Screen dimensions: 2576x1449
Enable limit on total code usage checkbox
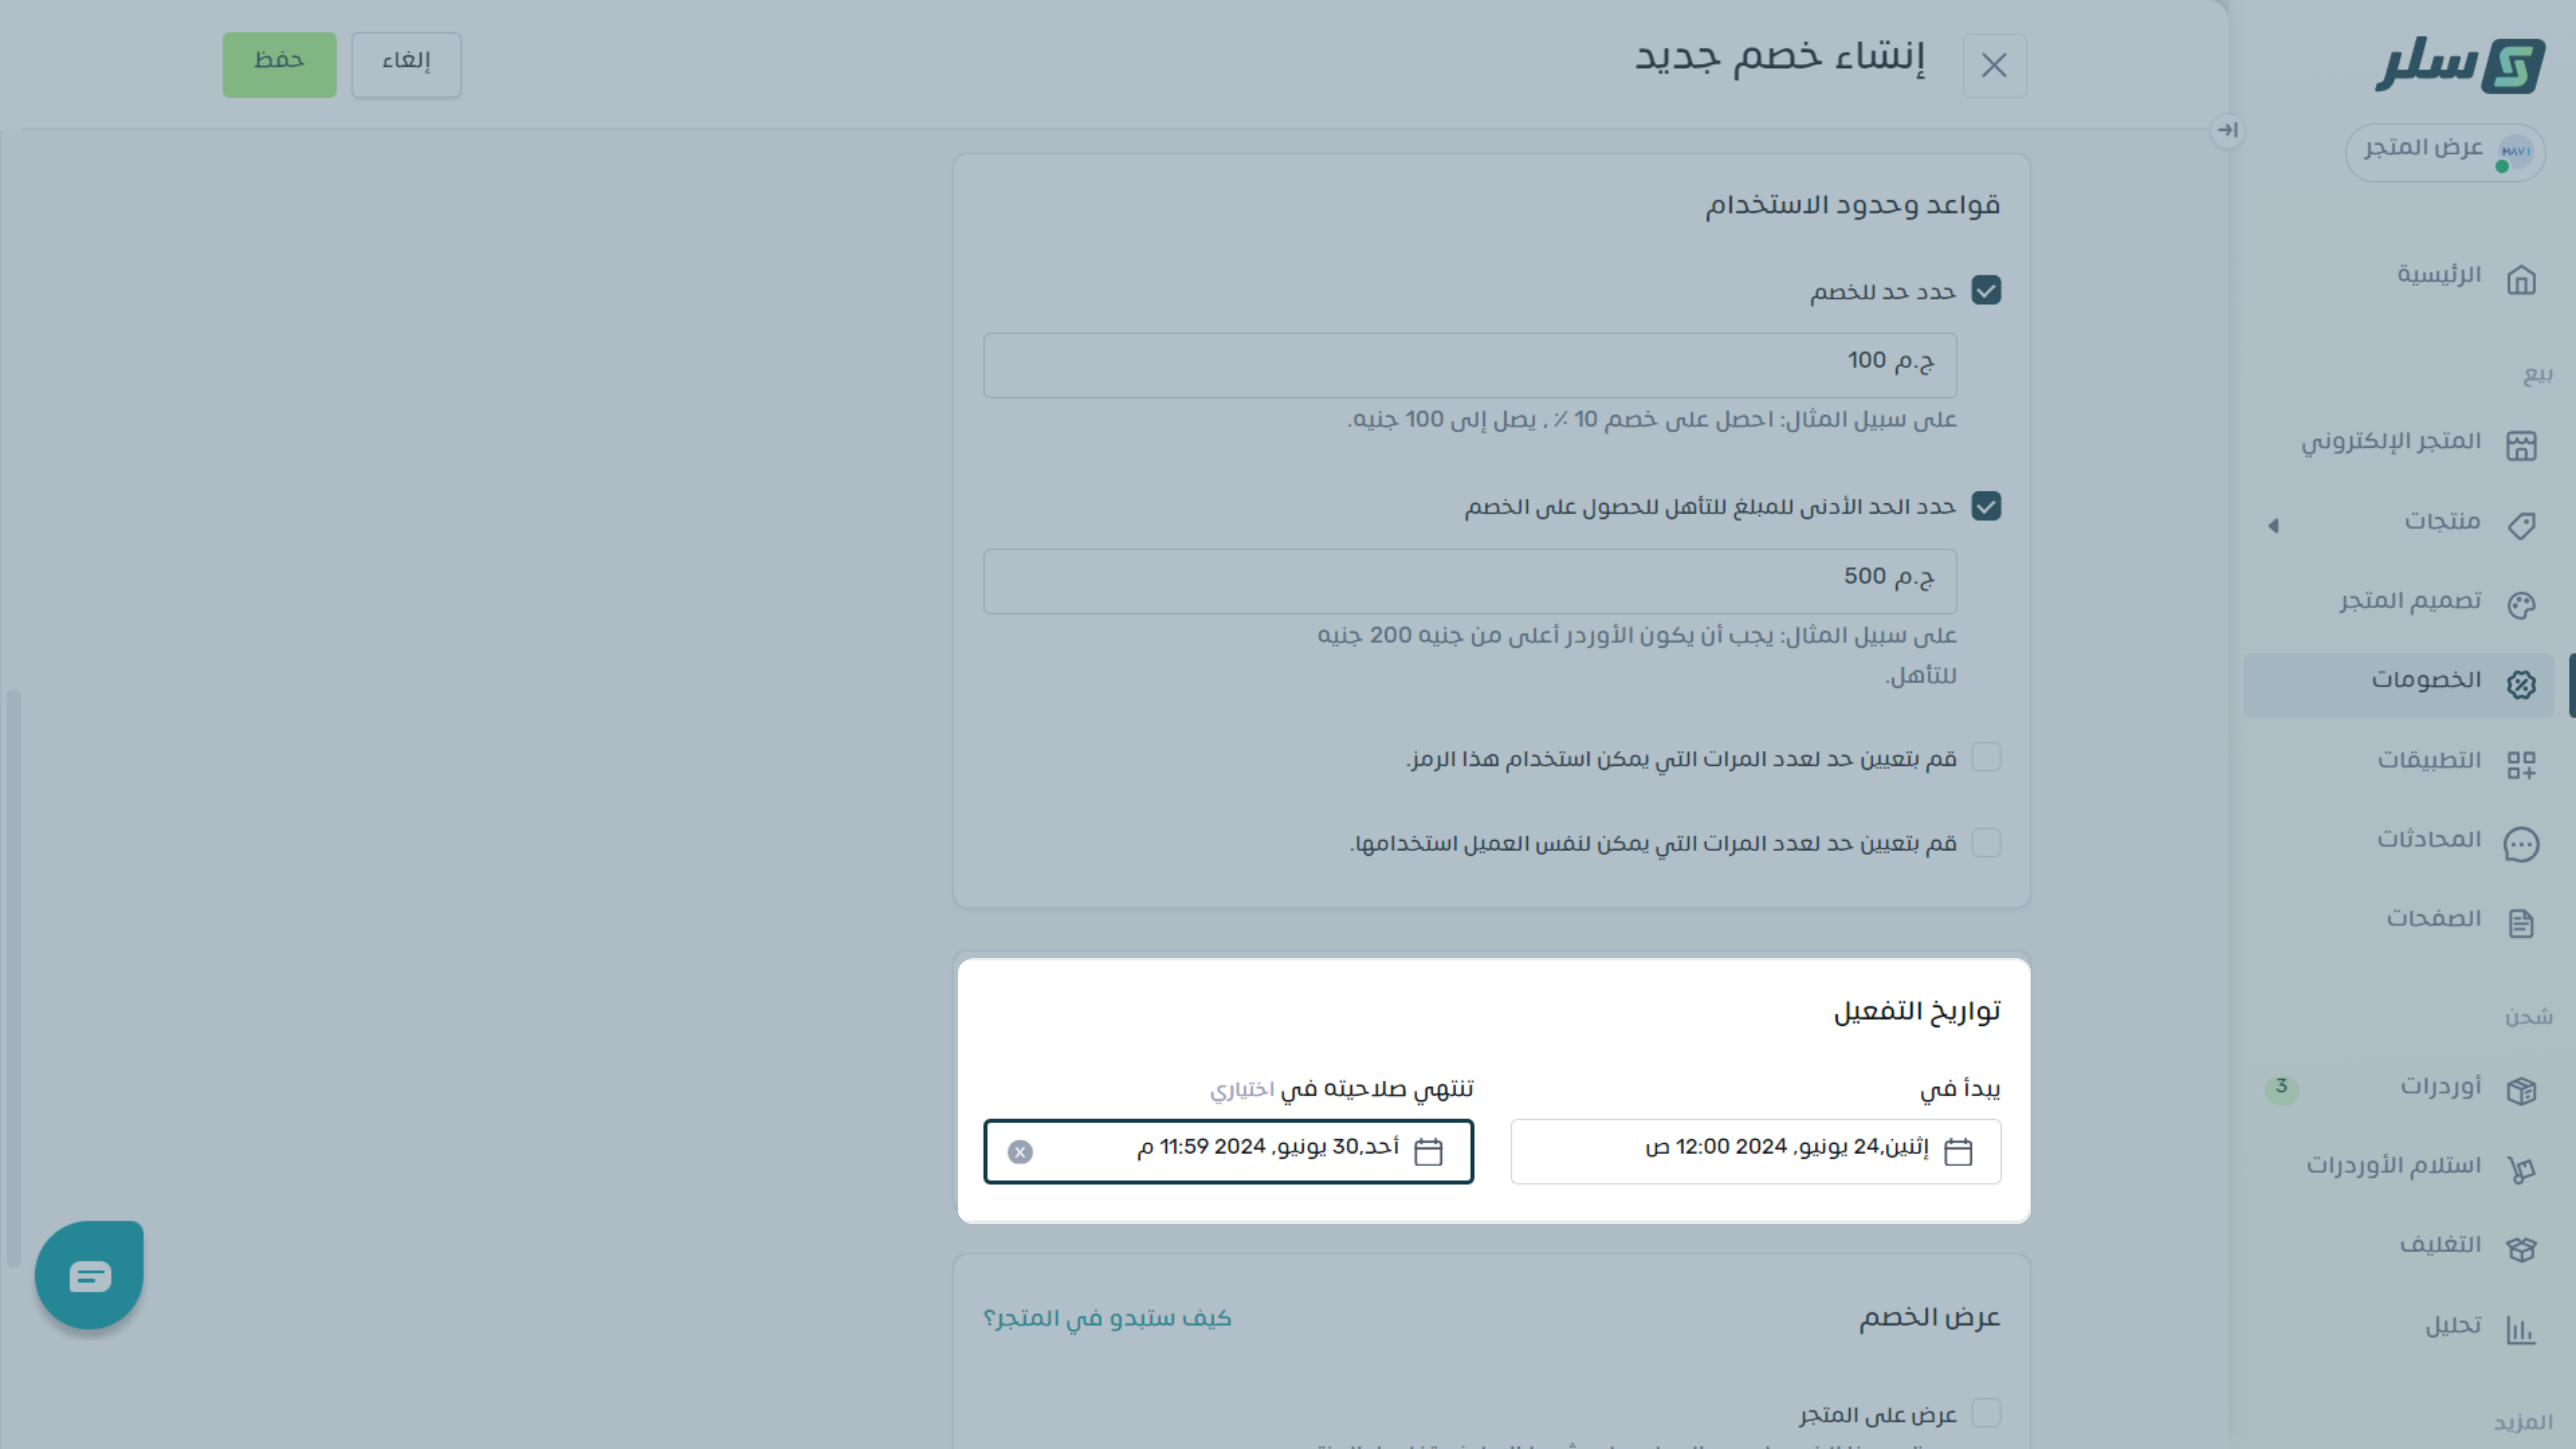1986,758
